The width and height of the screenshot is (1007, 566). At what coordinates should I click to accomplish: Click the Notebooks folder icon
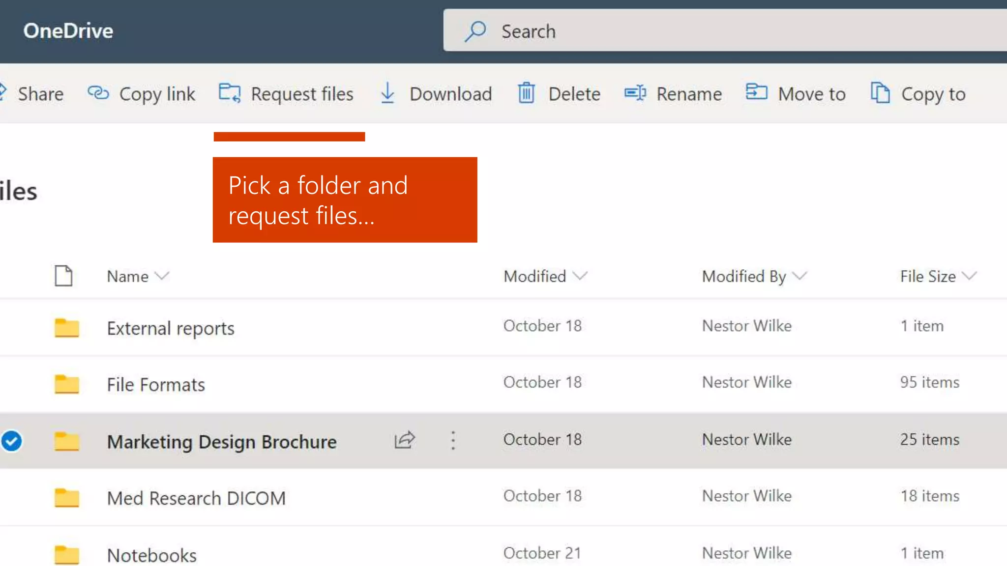coord(67,555)
